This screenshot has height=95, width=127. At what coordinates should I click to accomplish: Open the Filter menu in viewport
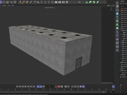(x=9, y=6)
